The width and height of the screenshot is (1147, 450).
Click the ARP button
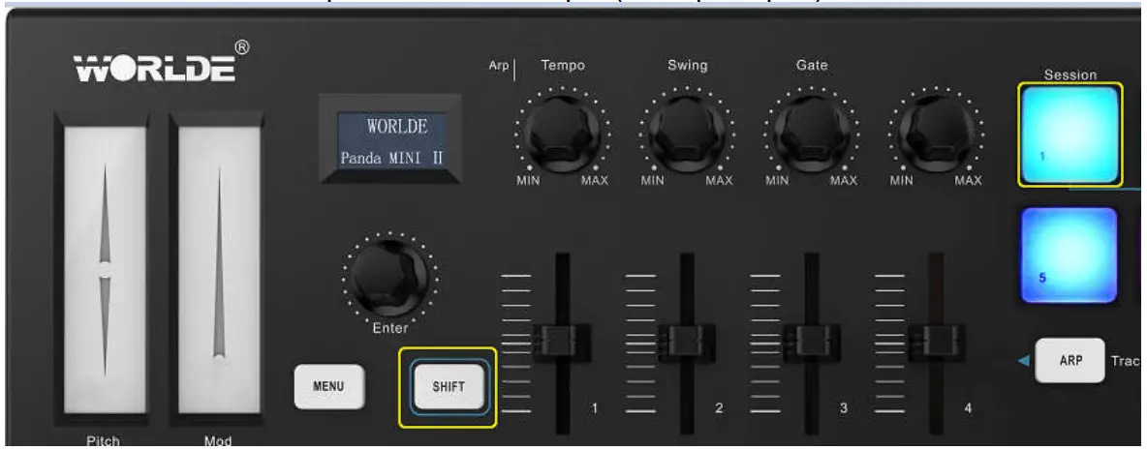tap(1069, 360)
